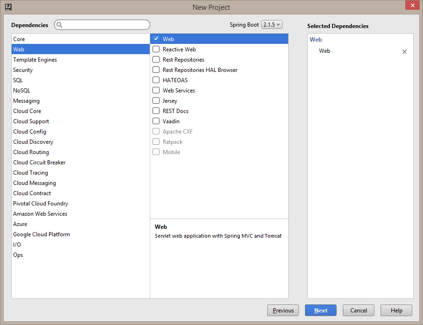Select the Pivotal Cloud Foundry category
Viewport: 423px width, 325px height.
tap(81, 203)
